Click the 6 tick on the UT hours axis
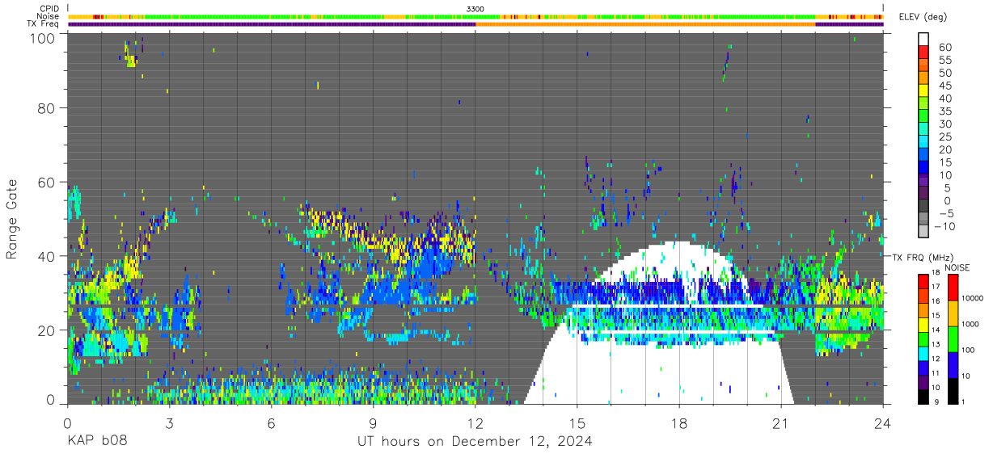 (x=272, y=422)
